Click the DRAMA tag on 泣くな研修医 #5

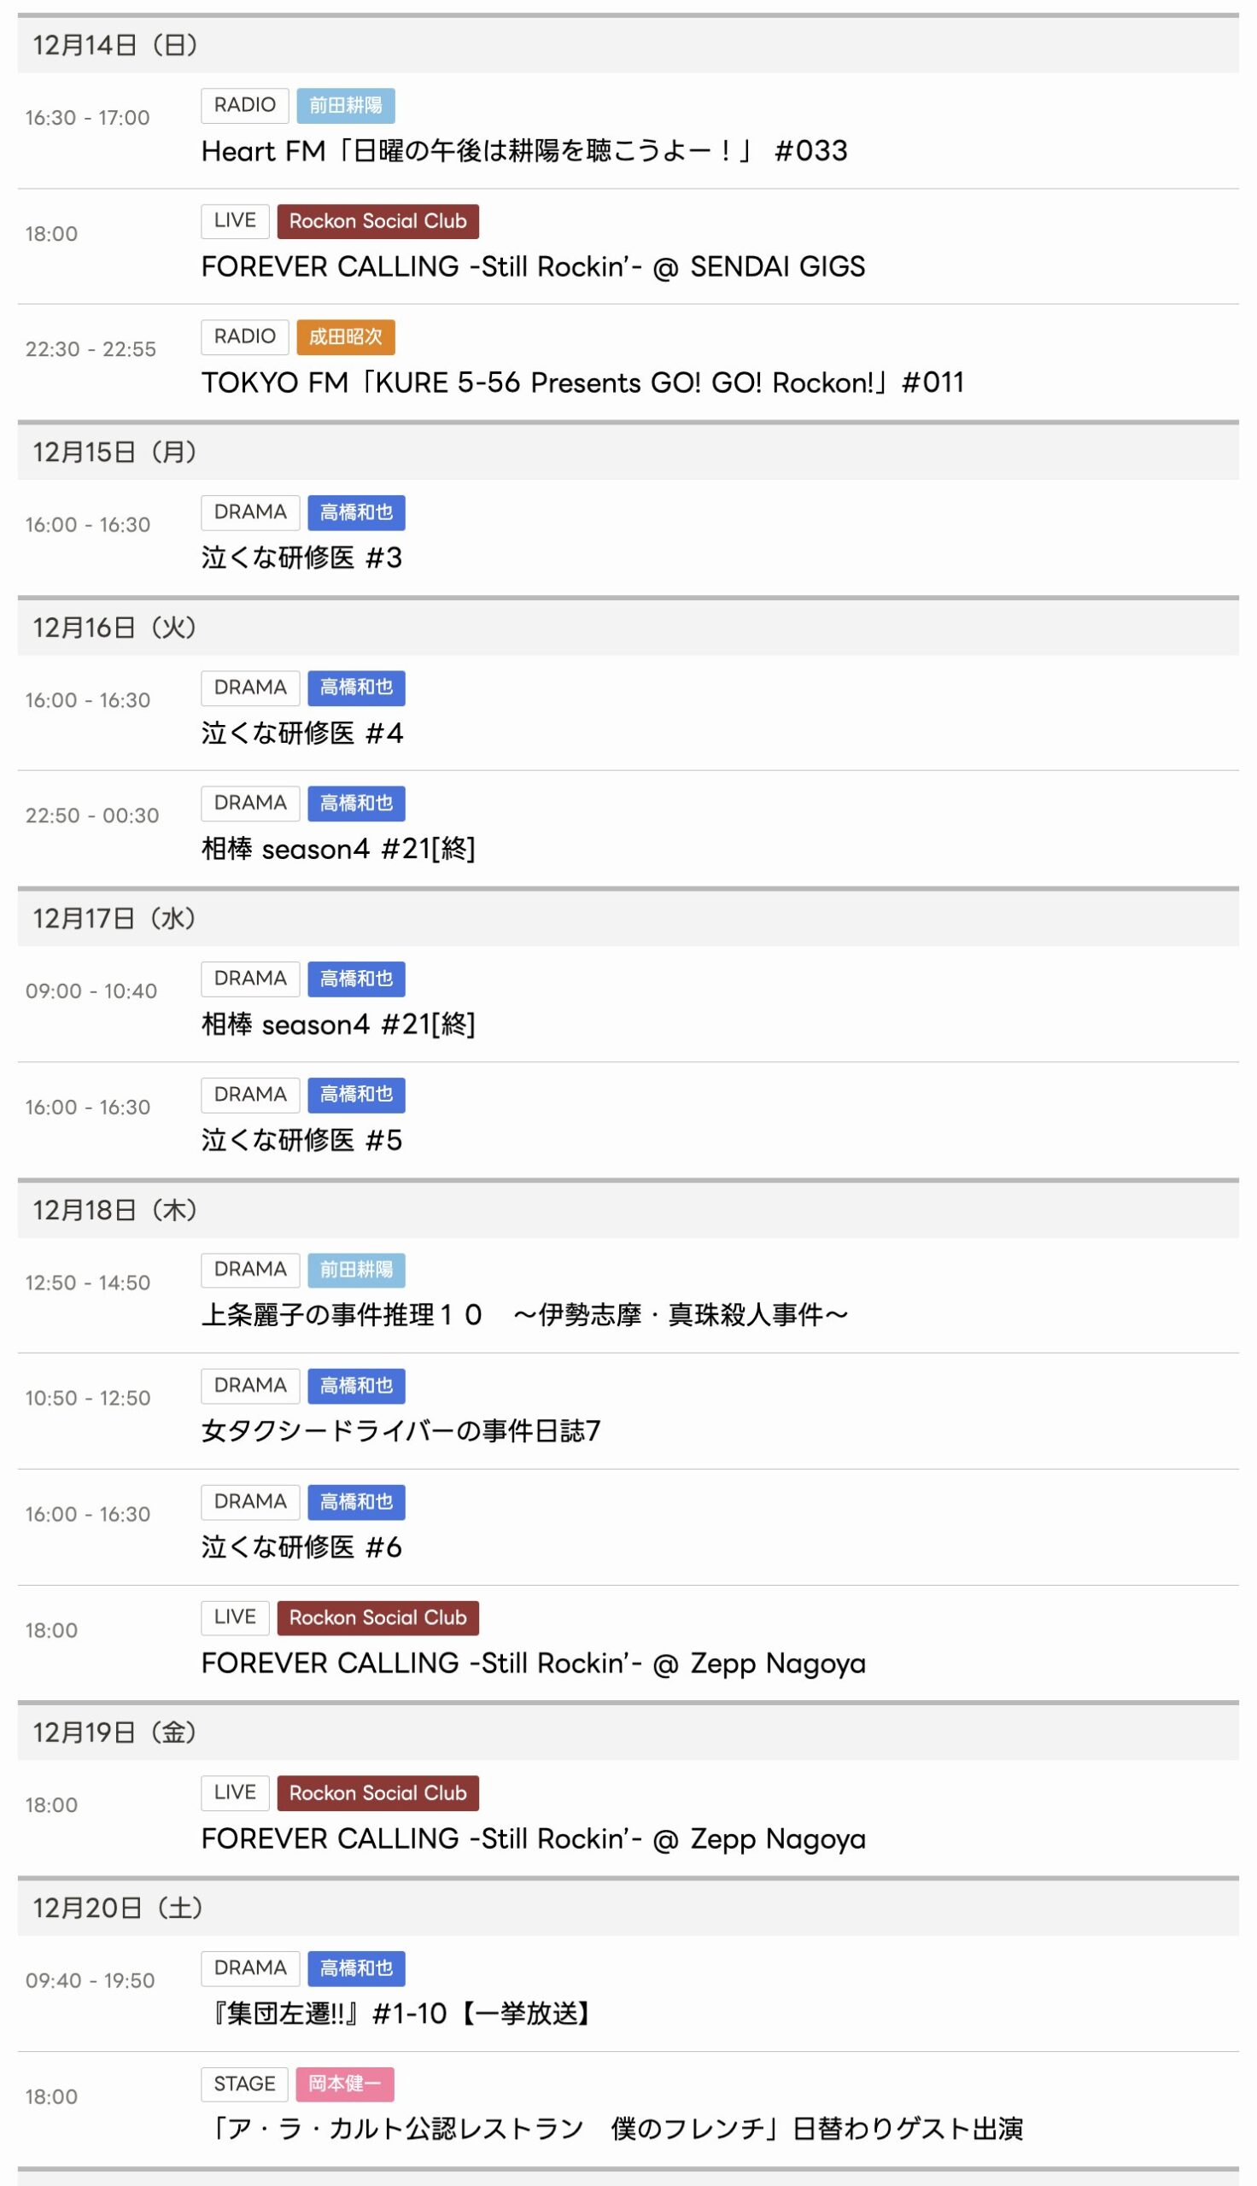249,1095
